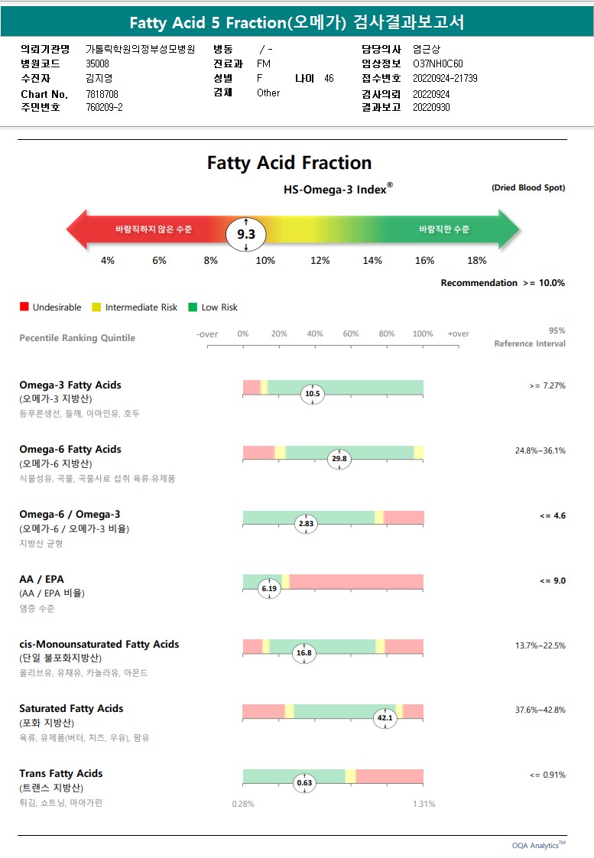Click the yellow Intermediate Risk legend swatch
The height and width of the screenshot is (858, 594).
(96, 307)
